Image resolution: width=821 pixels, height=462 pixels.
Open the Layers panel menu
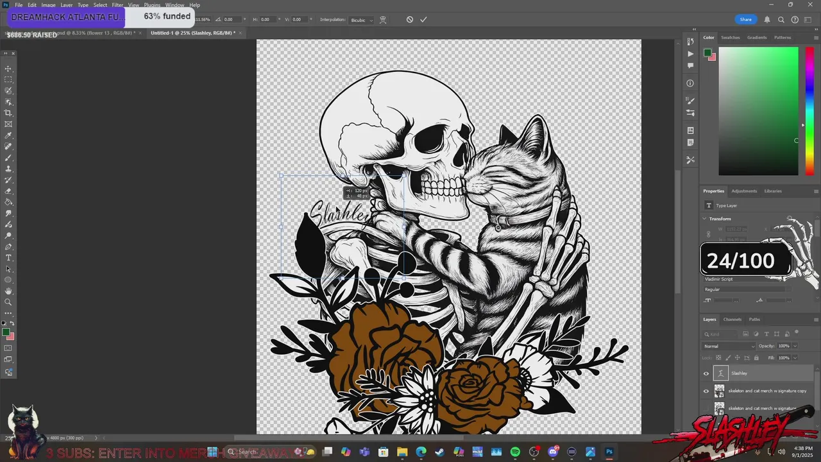click(816, 320)
